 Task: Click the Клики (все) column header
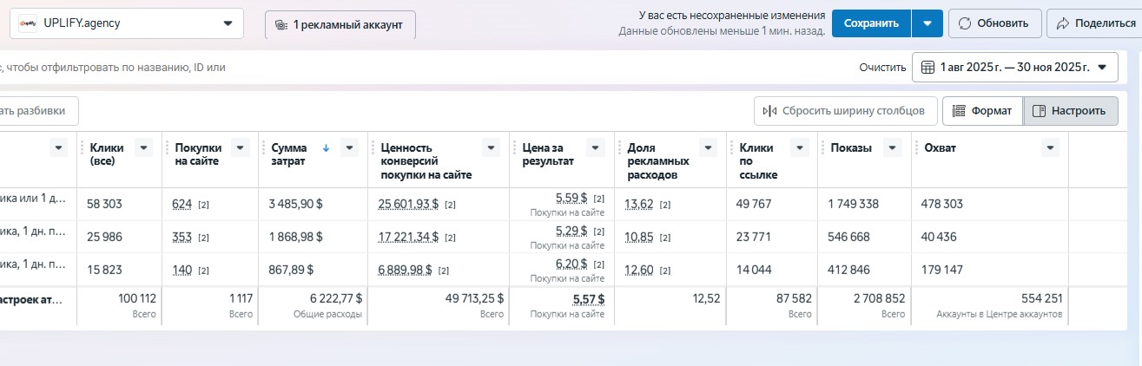tap(108, 154)
